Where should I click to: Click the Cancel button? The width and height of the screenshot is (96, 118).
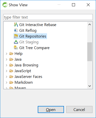[79, 109]
